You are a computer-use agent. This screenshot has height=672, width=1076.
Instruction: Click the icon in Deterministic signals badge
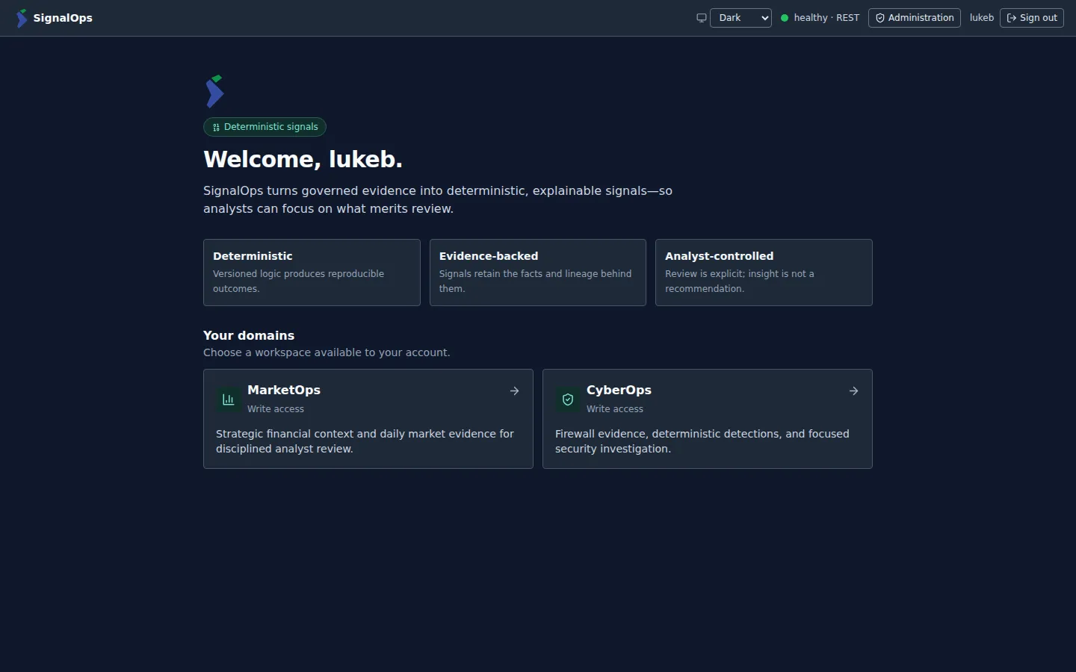[216, 127]
